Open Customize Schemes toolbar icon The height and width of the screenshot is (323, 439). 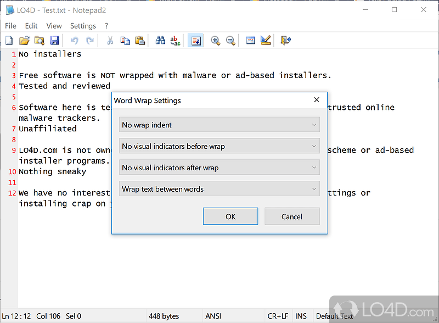coord(266,41)
